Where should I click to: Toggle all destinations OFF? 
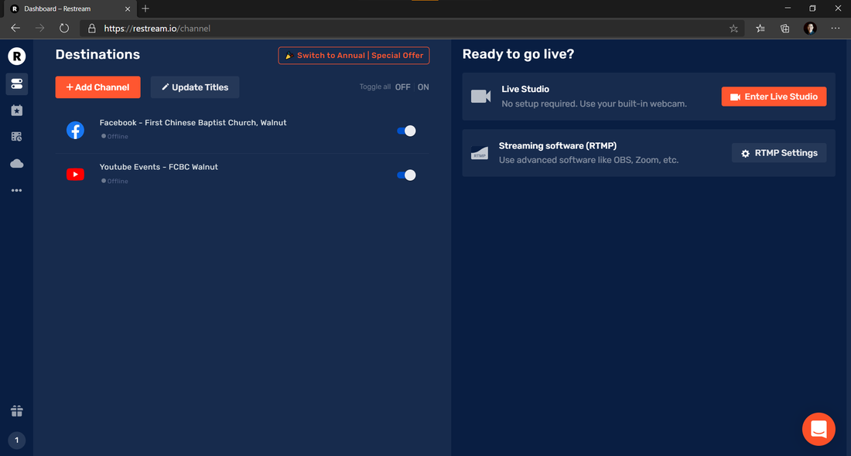tap(402, 87)
